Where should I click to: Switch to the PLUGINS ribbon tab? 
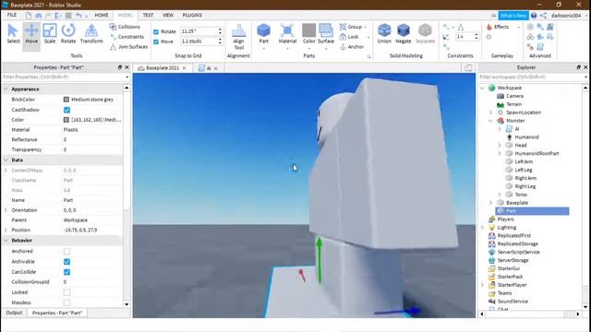click(192, 15)
